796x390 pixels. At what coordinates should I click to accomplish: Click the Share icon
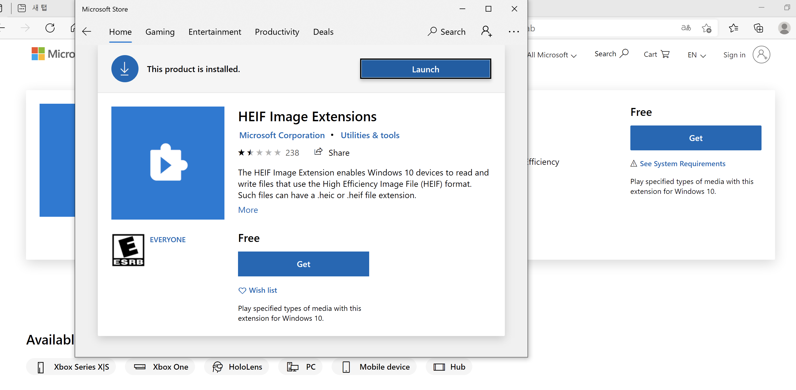coord(318,152)
